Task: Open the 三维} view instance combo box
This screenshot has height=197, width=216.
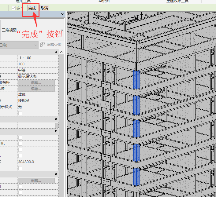Action: tap(19, 45)
